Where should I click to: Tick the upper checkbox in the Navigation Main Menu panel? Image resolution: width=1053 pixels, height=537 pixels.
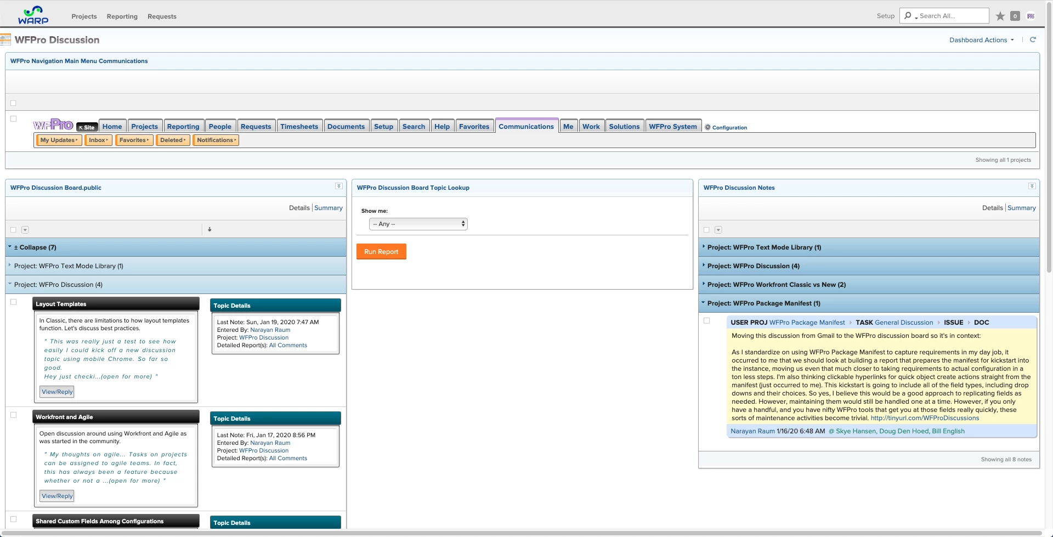click(14, 103)
